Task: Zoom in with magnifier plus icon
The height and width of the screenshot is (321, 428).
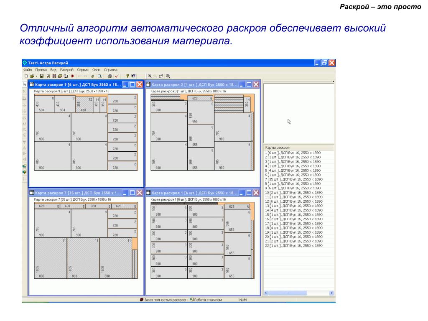Action: (x=150, y=76)
